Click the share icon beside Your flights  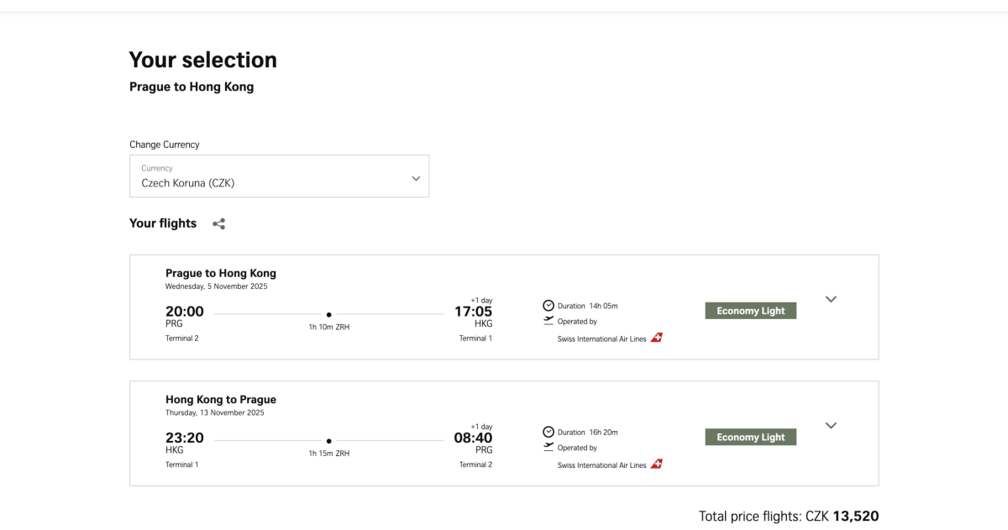point(218,224)
